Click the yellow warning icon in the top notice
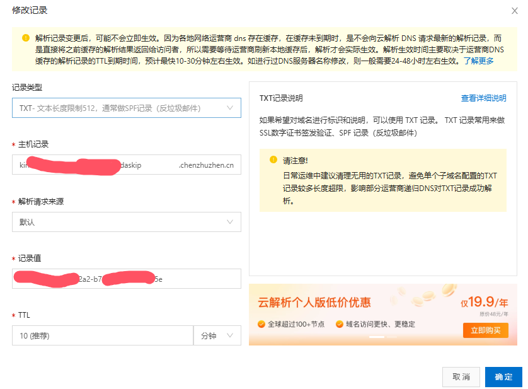The width and height of the screenshot is (528, 389). pyautogui.click(x=26, y=38)
